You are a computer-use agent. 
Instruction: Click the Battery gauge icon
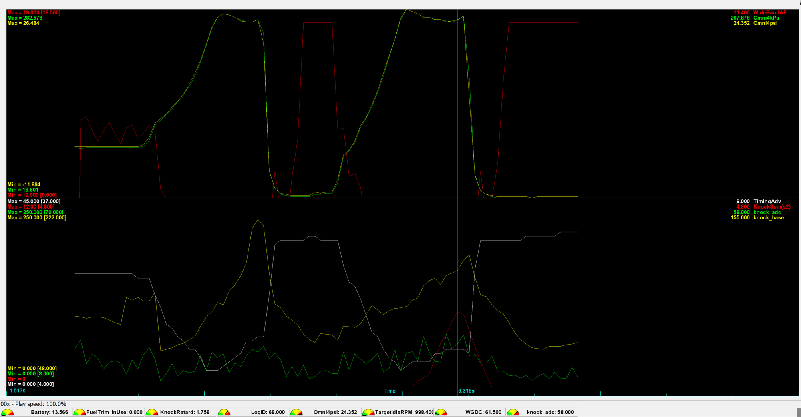point(8,413)
